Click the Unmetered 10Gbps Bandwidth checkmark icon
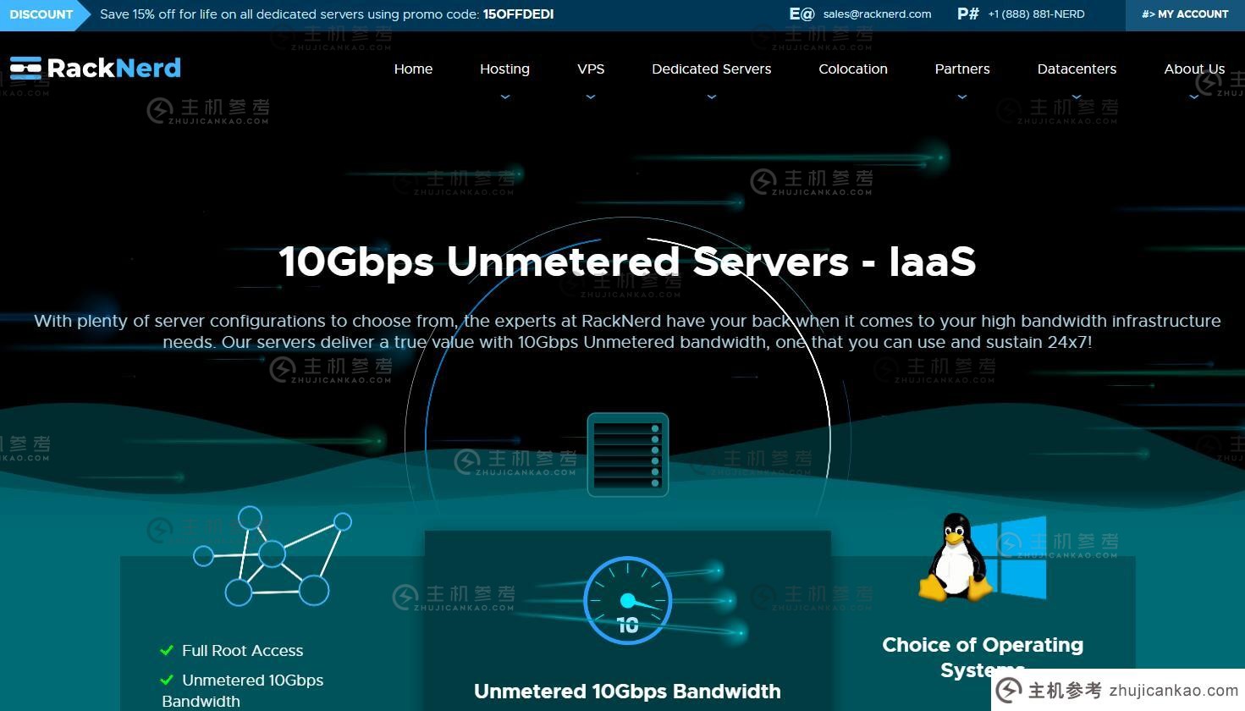Image resolution: width=1245 pixels, height=711 pixels. pyautogui.click(x=167, y=680)
